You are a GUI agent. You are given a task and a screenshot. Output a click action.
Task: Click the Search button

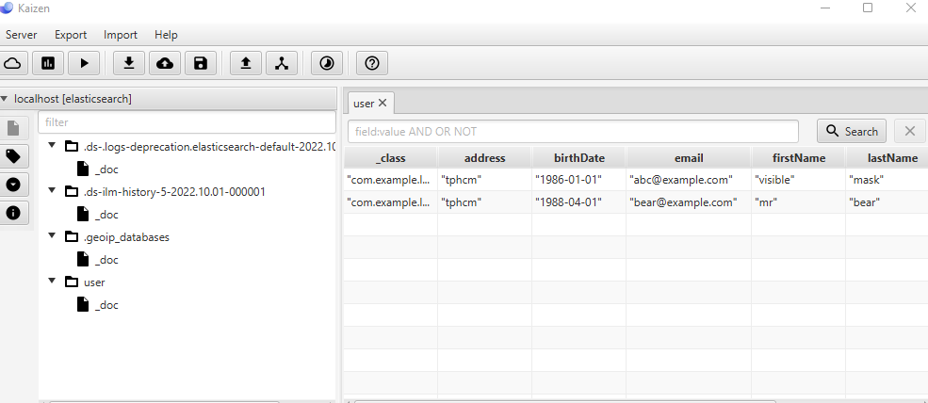852,131
